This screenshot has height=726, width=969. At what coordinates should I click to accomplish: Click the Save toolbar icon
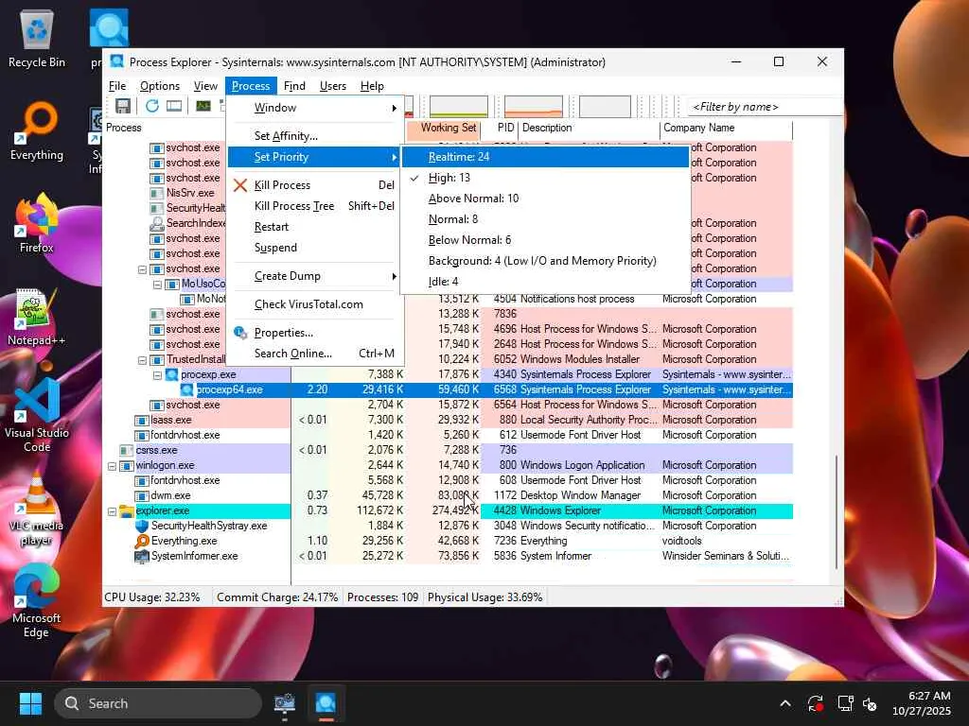tap(123, 106)
